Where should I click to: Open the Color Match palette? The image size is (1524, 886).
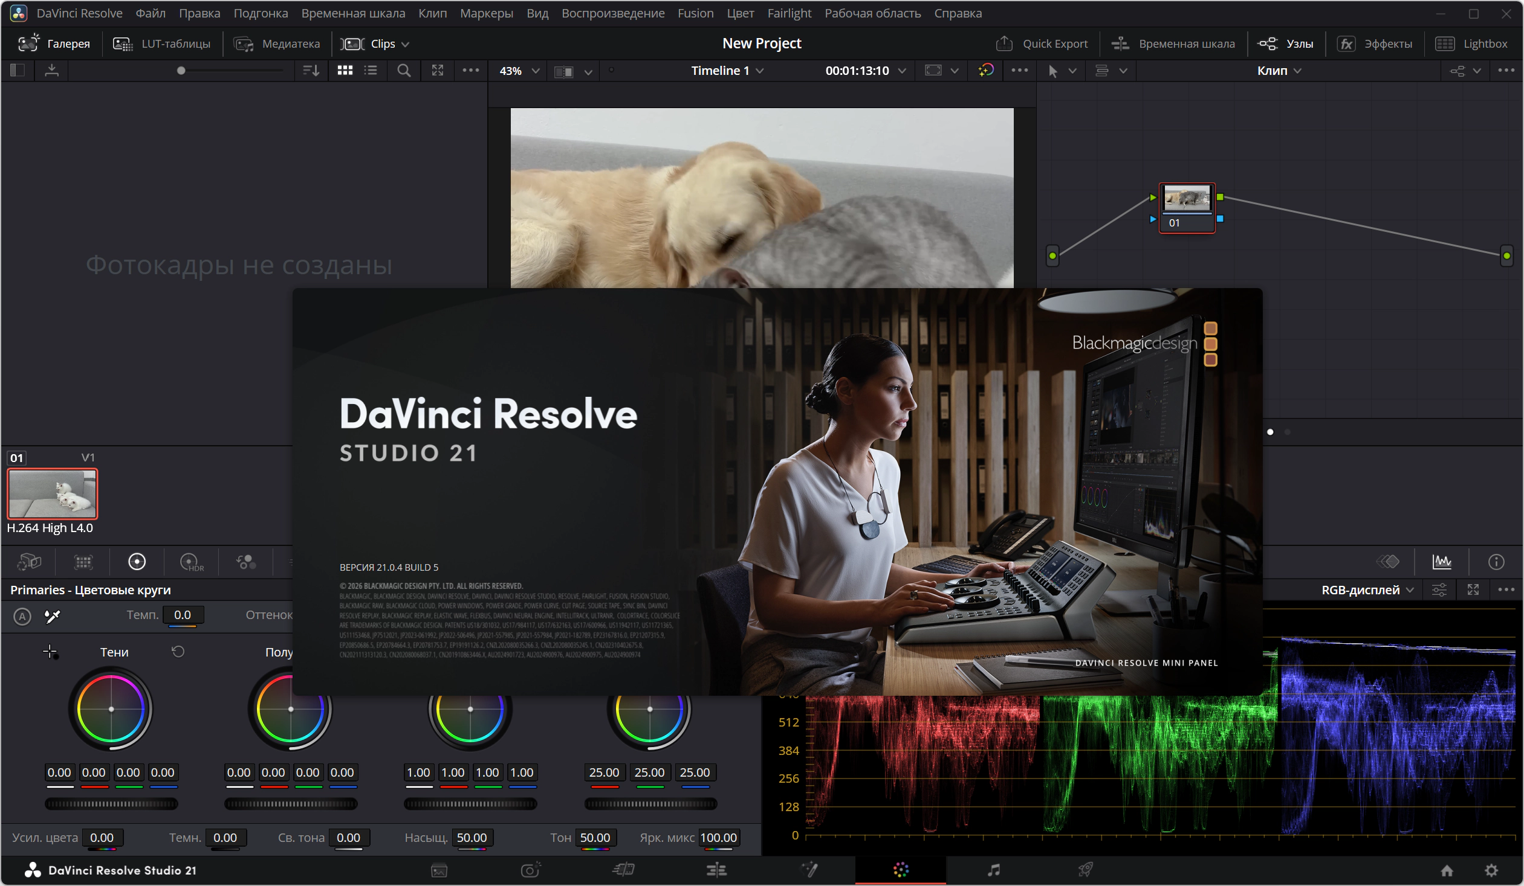[x=83, y=562]
